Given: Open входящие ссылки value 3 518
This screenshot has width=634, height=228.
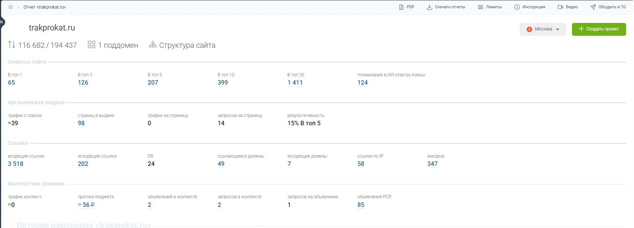Looking at the screenshot, I should [x=15, y=164].
